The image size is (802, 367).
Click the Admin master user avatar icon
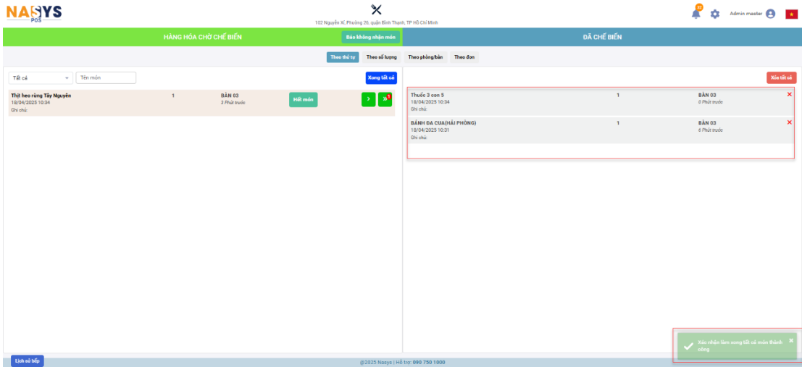[x=770, y=14]
